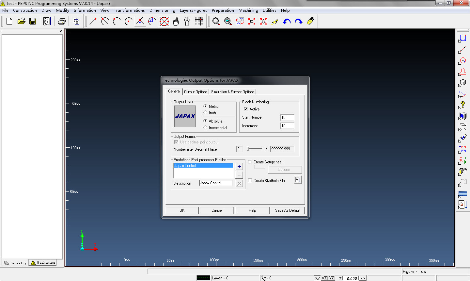Screen dimensions: 470x281
Task: Select the Inch radio button
Action: pos(205,112)
